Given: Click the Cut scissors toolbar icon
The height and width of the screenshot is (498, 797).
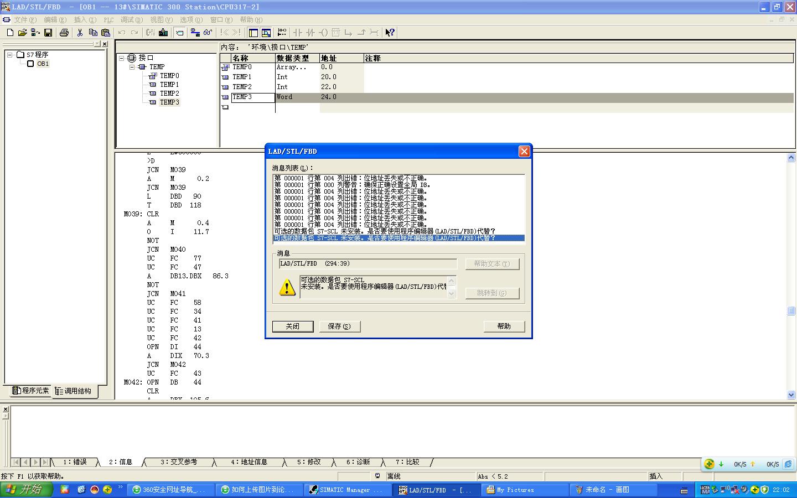Looking at the screenshot, I should (x=80, y=33).
